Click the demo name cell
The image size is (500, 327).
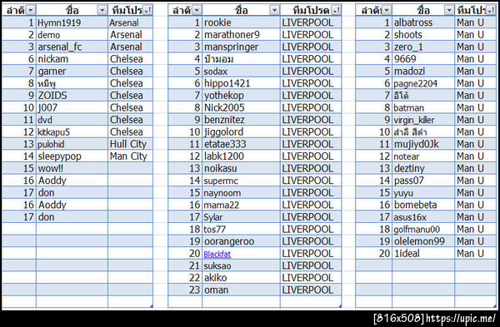coord(72,35)
